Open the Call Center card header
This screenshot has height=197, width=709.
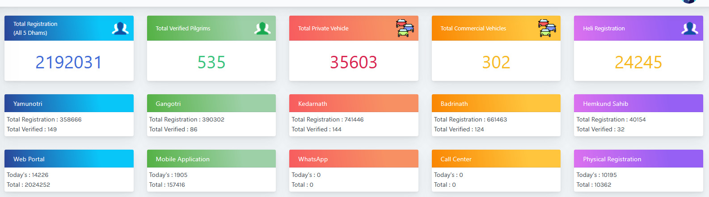point(496,159)
